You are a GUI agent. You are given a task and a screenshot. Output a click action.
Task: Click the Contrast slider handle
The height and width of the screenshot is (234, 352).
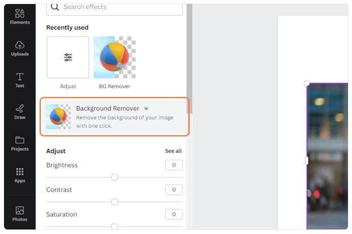114,202
